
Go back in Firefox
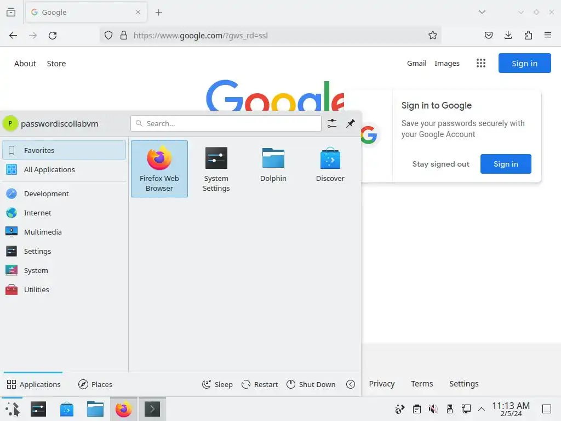(x=13, y=36)
